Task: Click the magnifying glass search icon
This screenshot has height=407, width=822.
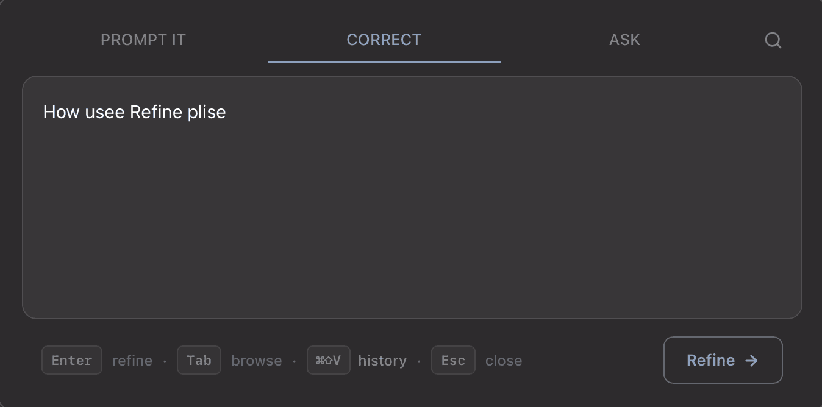Action: click(773, 40)
